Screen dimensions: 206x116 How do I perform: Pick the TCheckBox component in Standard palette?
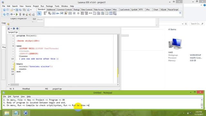[74, 13]
